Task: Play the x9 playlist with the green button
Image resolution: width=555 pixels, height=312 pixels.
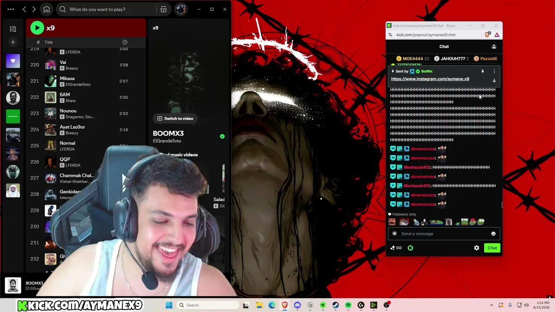Action: pyautogui.click(x=37, y=28)
